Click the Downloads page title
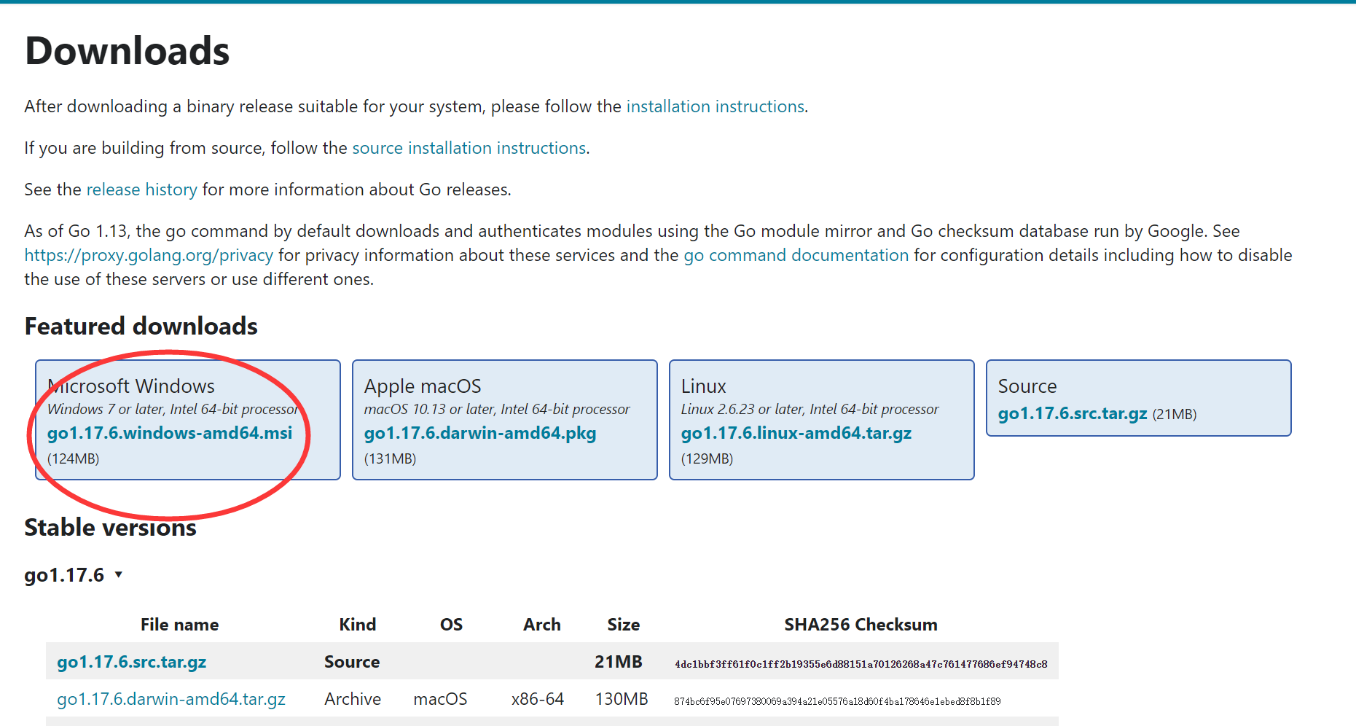 pos(128,51)
